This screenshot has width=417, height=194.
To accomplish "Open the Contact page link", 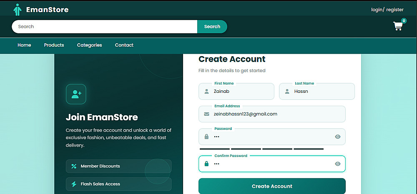I will 124,45.
